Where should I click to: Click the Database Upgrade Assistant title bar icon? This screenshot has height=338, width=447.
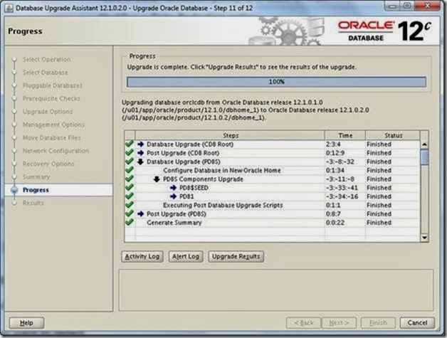9,8
